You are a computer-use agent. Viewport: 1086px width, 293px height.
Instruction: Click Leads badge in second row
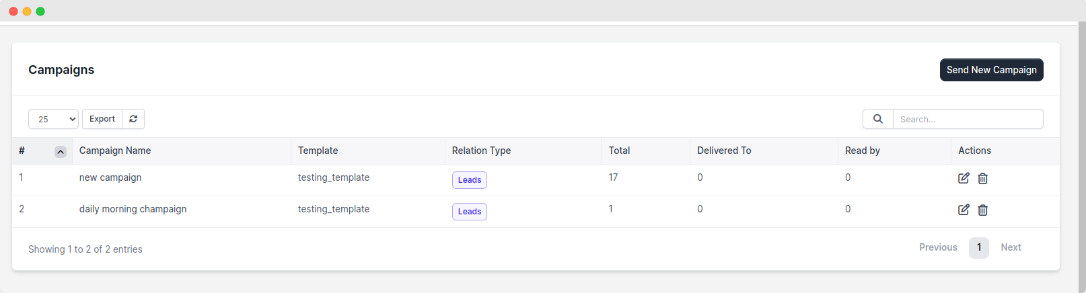point(469,212)
